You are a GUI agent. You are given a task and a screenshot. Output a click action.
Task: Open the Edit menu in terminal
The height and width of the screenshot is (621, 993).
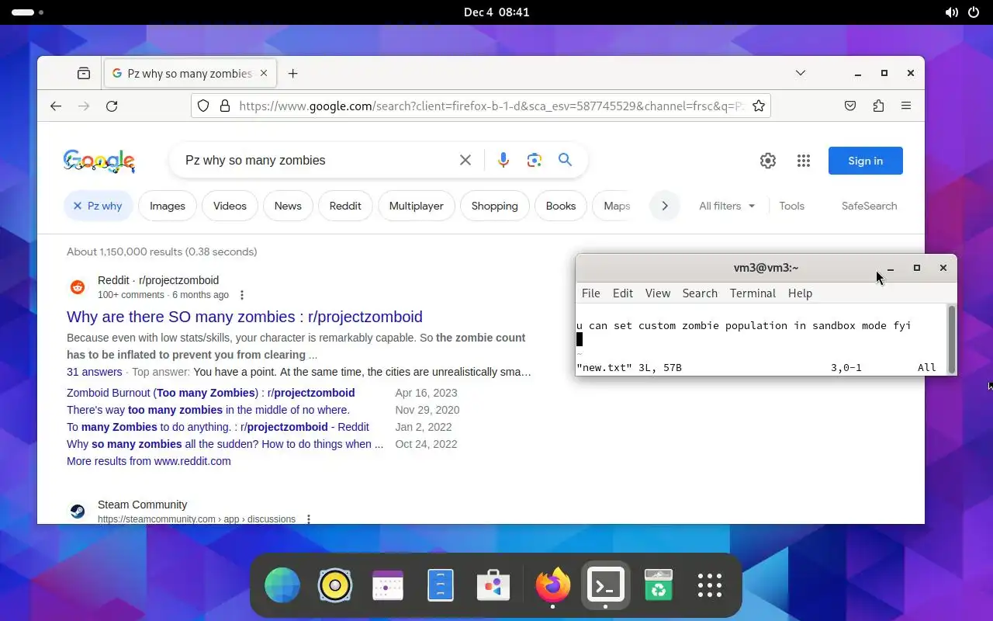[623, 293]
